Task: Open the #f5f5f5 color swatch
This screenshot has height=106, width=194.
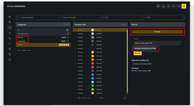Action: point(93,30)
